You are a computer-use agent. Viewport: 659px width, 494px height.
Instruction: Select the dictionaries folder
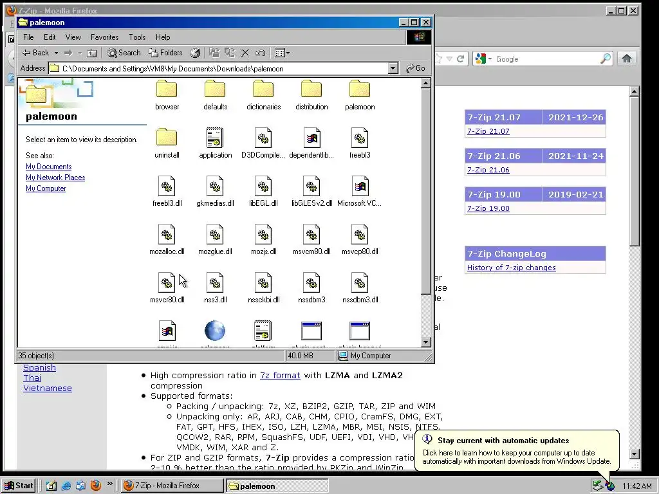click(x=263, y=95)
